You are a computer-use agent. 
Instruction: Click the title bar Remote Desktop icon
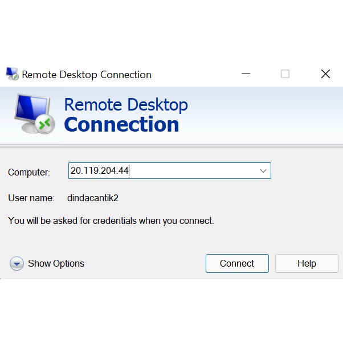(12, 73)
